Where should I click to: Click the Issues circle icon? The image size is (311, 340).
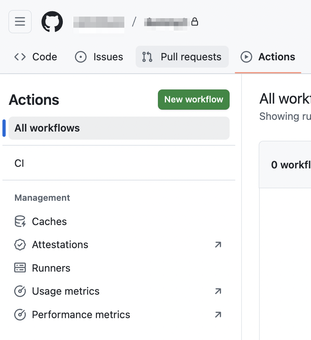tap(81, 57)
